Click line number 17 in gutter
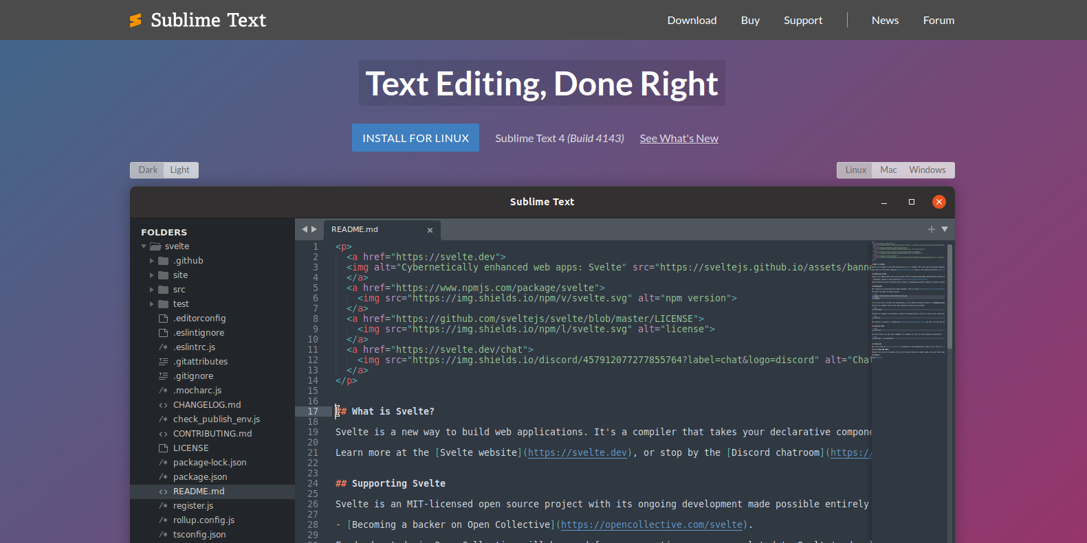Screen dimensions: 1087x543 [x=313, y=412]
